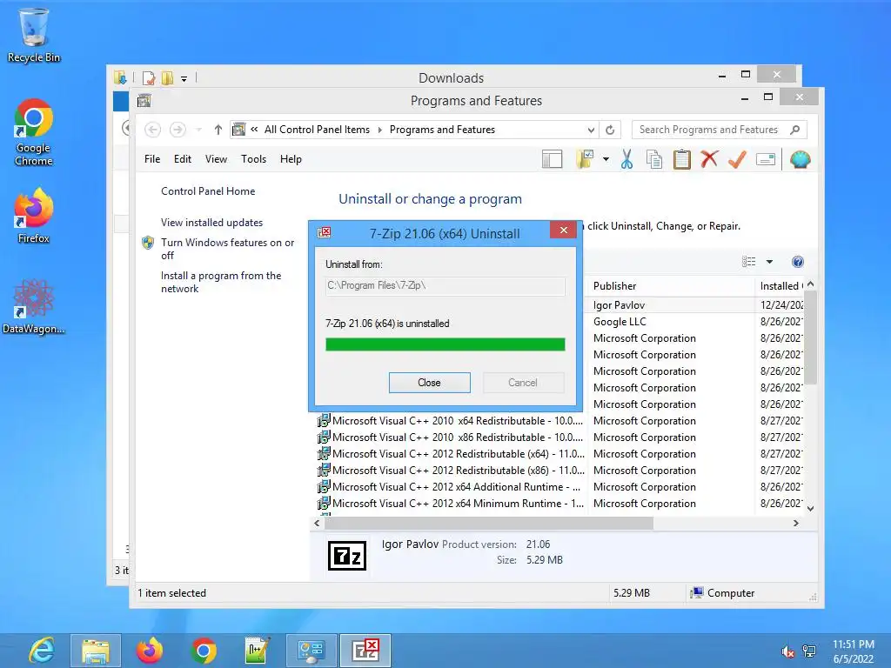This screenshot has width=891, height=668.
Task: Open the View menu
Action: [216, 159]
